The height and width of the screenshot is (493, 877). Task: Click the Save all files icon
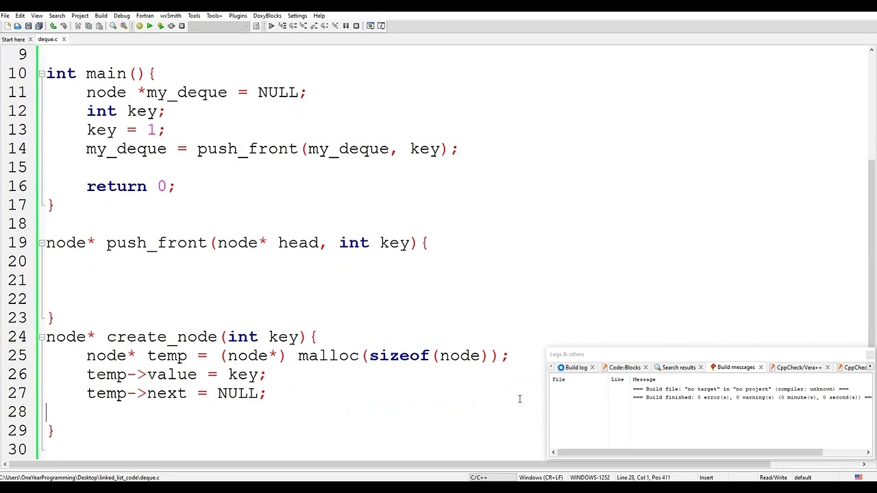coord(38,26)
